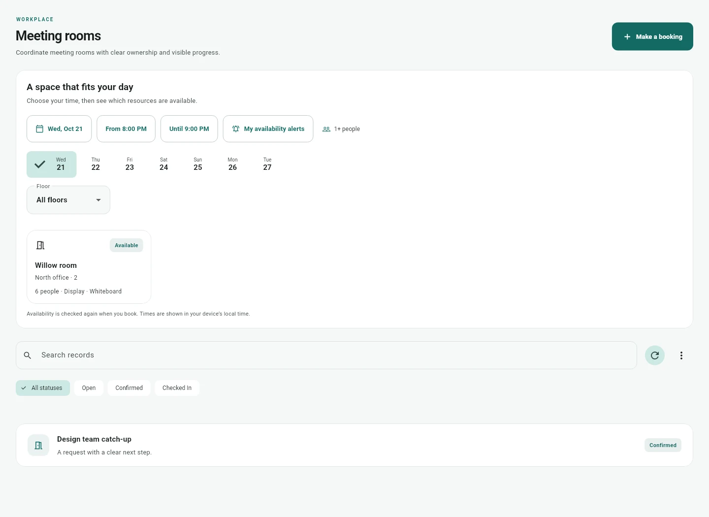Select Thu 22 in the day strip

(96, 164)
